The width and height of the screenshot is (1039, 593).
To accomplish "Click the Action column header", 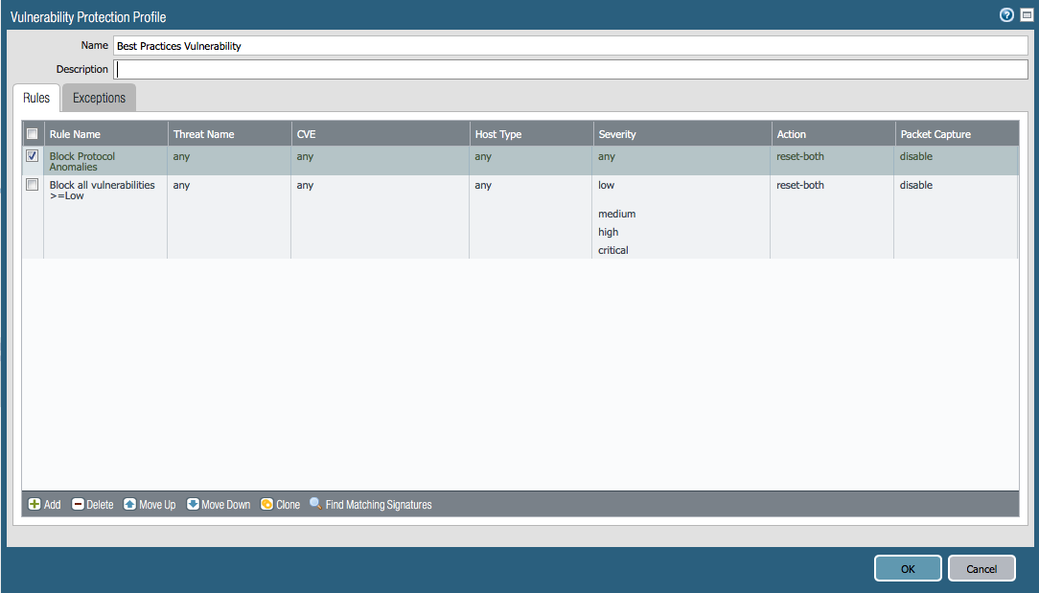I will click(x=792, y=134).
